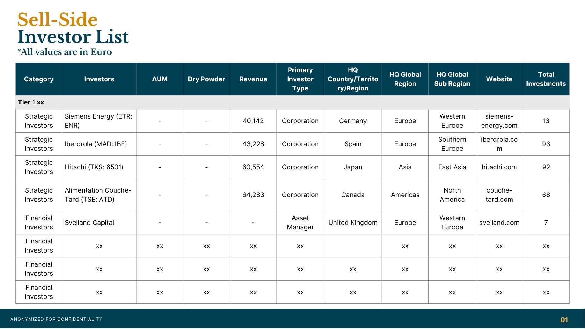The width and height of the screenshot is (585, 329).
Task: Click the Total Investments column header
Action: (x=546, y=79)
